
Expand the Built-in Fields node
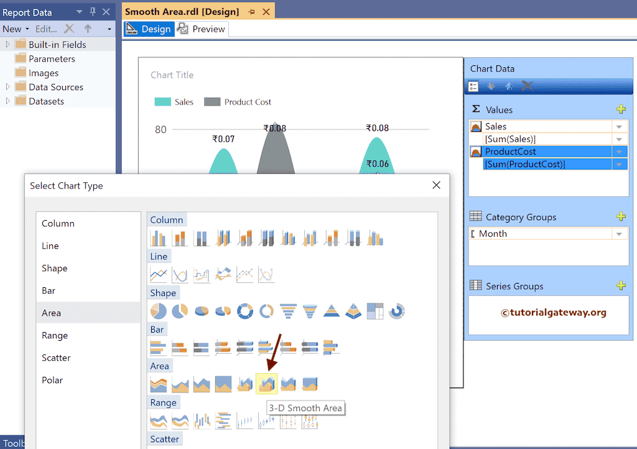(7, 44)
